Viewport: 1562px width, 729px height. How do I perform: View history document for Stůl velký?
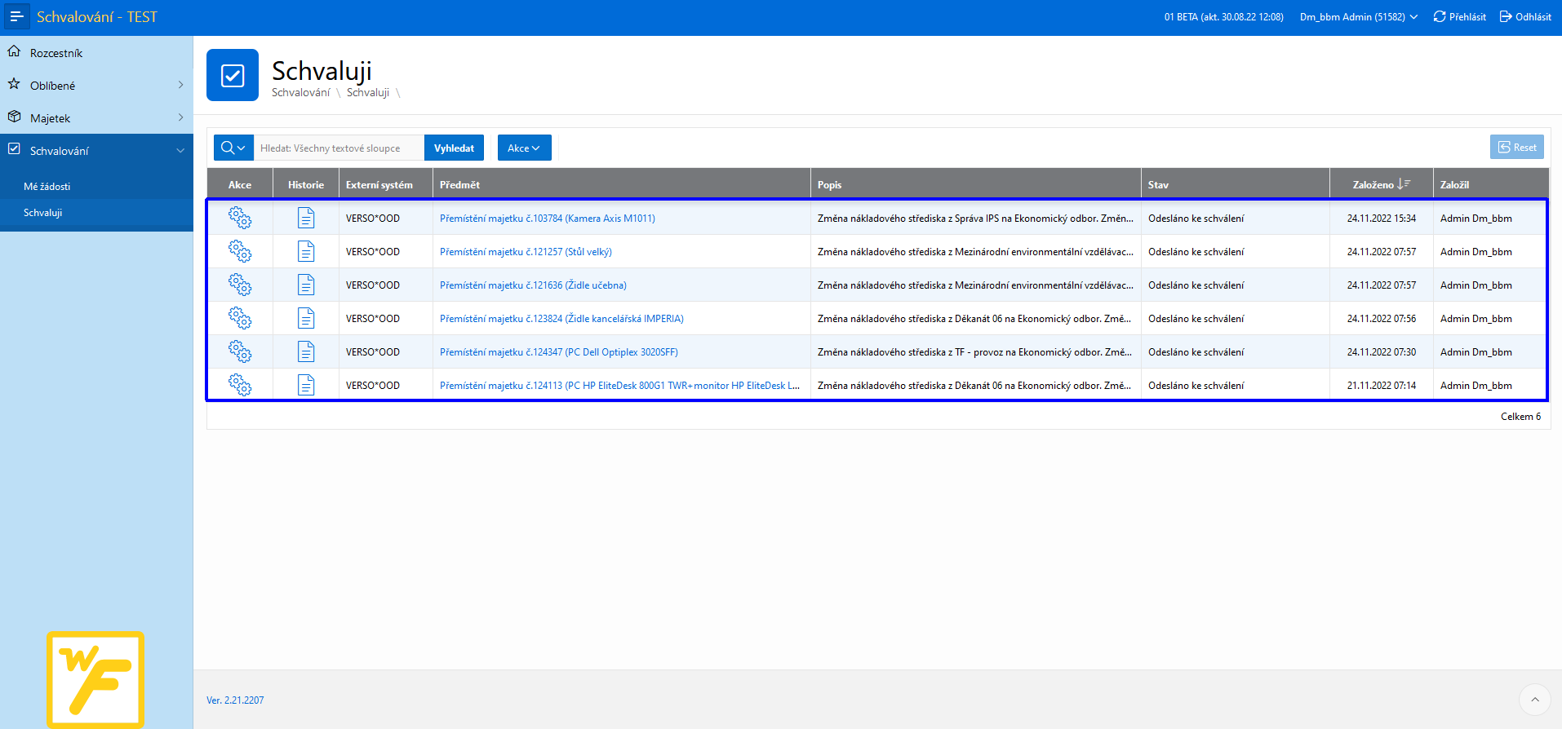(306, 251)
